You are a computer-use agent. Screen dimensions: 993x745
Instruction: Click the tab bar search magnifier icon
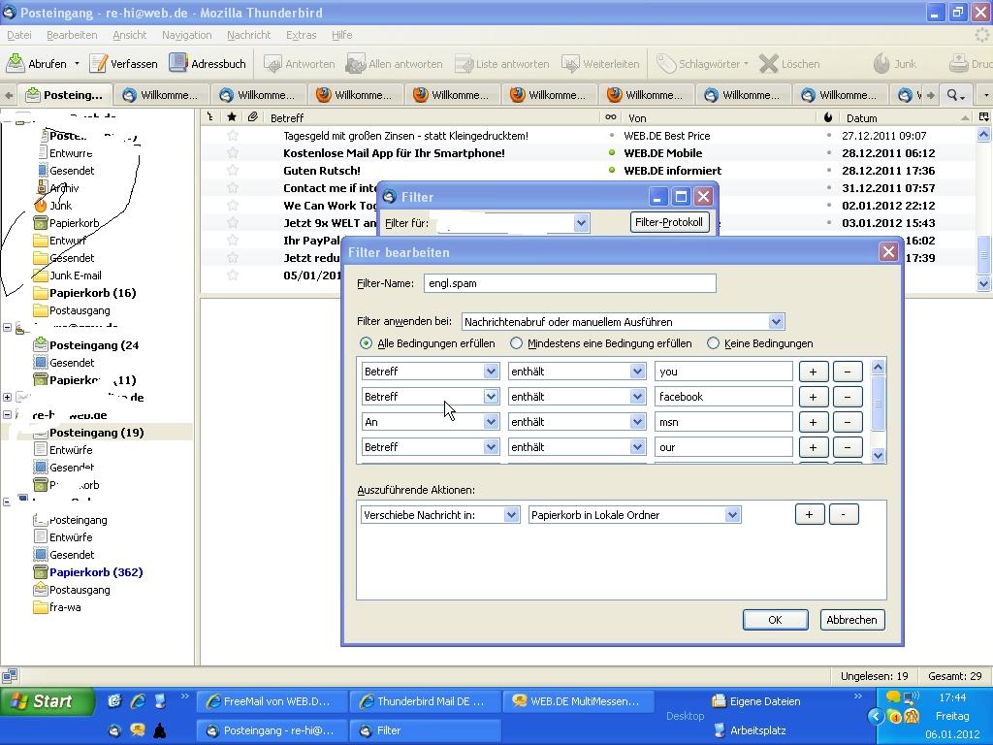tap(954, 95)
